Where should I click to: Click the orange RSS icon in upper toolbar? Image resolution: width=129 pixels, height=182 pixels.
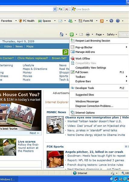[x=102, y=21]
